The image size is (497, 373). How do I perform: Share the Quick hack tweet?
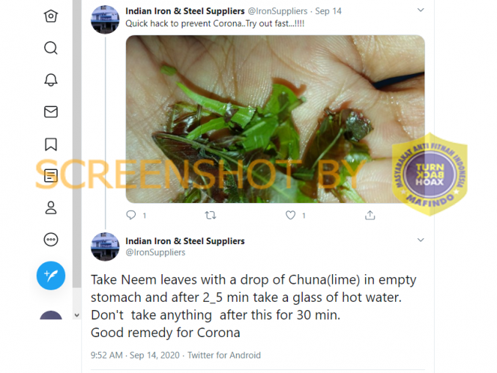point(370,215)
